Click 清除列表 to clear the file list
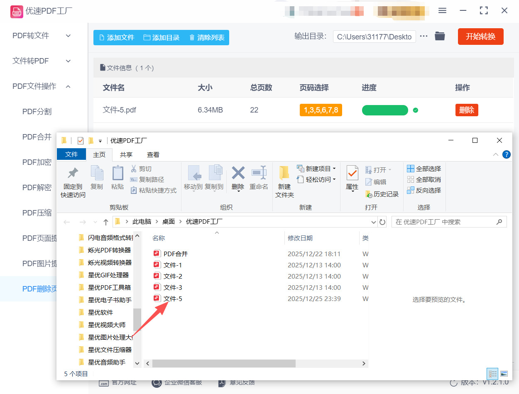The width and height of the screenshot is (519, 394). pyautogui.click(x=207, y=37)
